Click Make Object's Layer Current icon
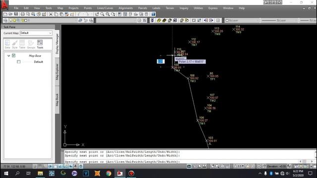This screenshot has height=178, width=317. 80,20
